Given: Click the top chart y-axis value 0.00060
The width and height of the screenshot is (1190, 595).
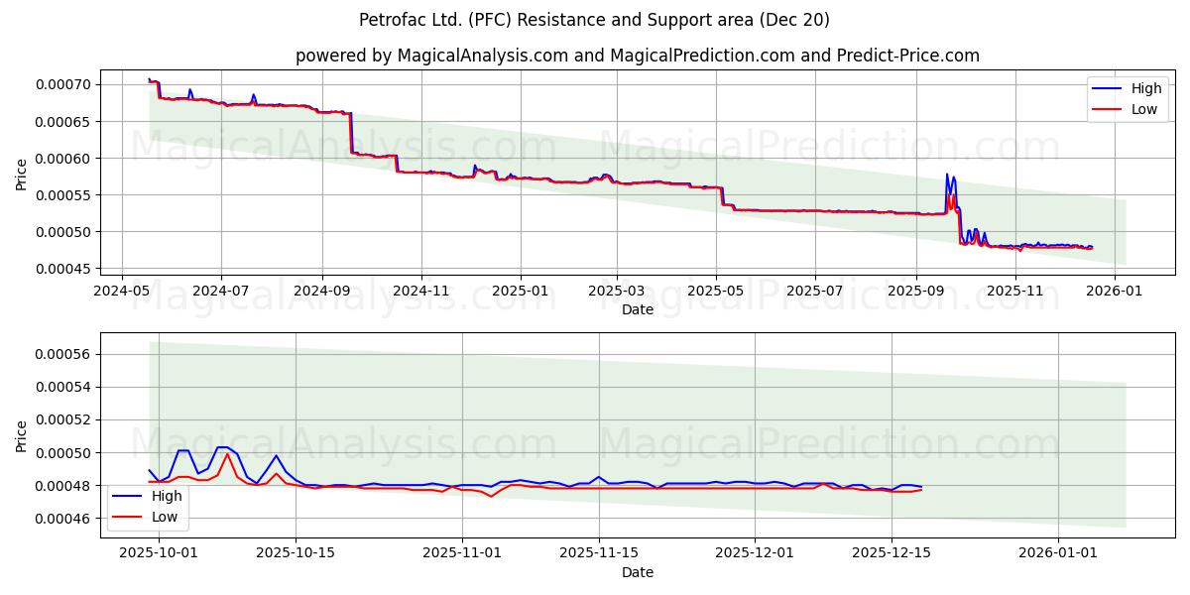Looking at the screenshot, I should [x=62, y=159].
